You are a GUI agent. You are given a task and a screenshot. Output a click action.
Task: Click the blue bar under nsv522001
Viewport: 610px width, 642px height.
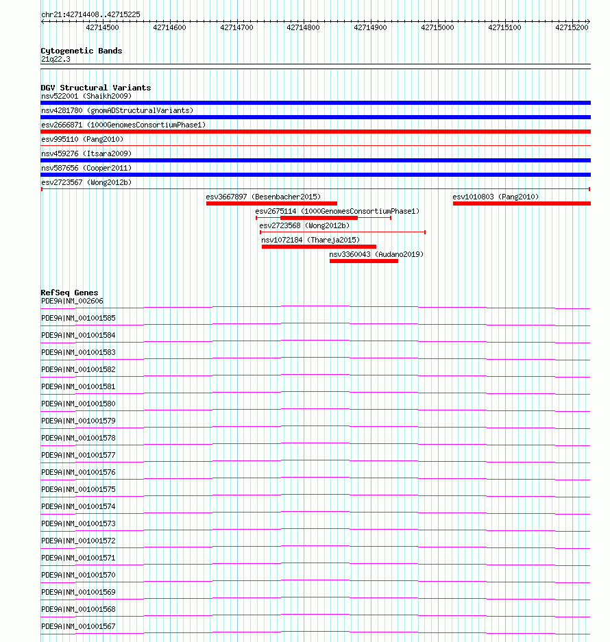coord(315,103)
